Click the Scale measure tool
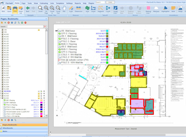Viewport: 186px width, 137px height. (x=71, y=8)
